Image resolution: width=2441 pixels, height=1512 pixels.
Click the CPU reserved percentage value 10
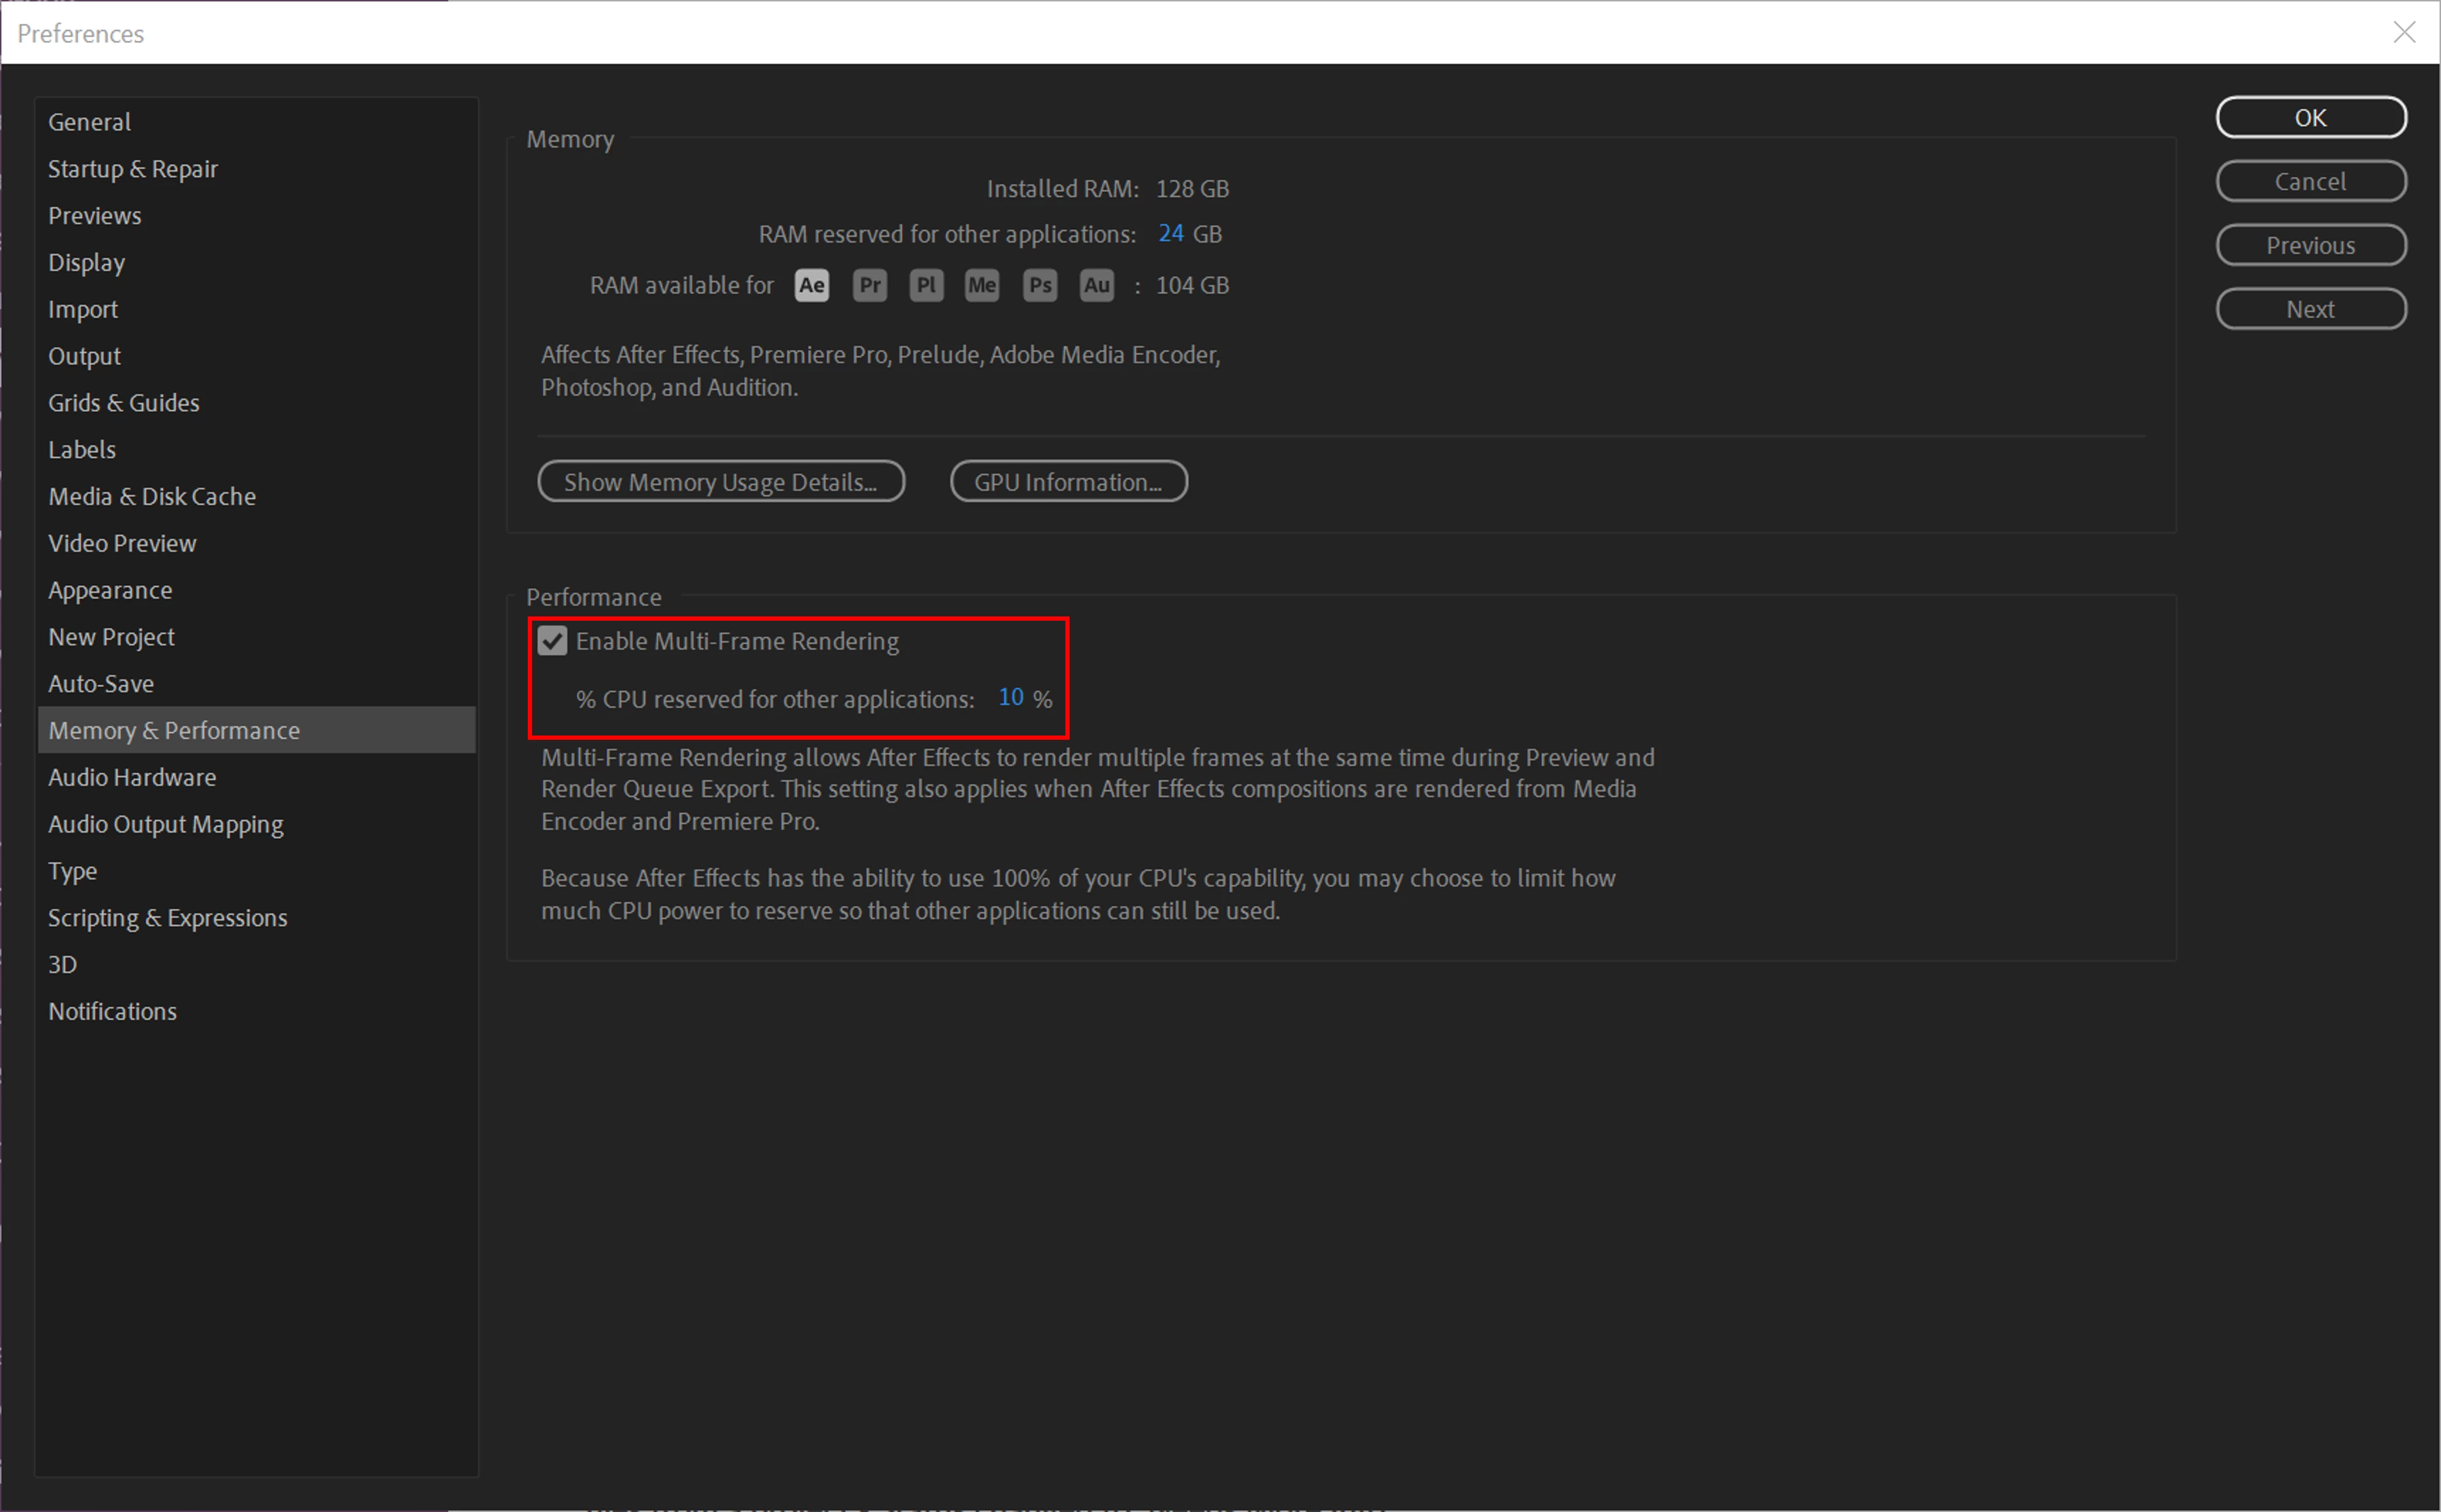1010,697
